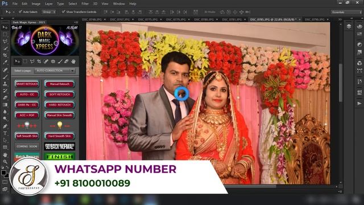Click the Manual Skin Smooth button
364x205 pixels.
(x=60, y=115)
